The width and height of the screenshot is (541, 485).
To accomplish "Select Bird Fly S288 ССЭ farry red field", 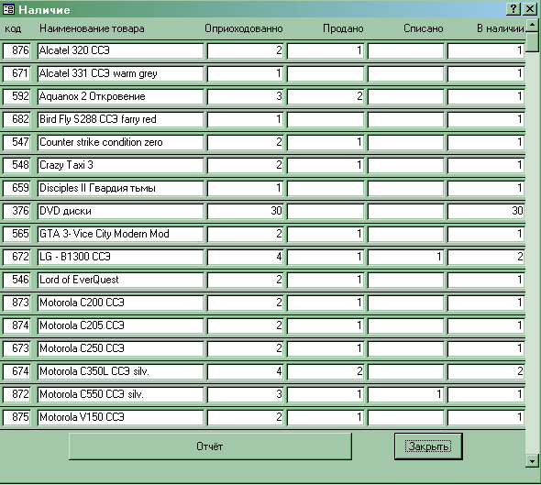I will pyautogui.click(x=120, y=119).
